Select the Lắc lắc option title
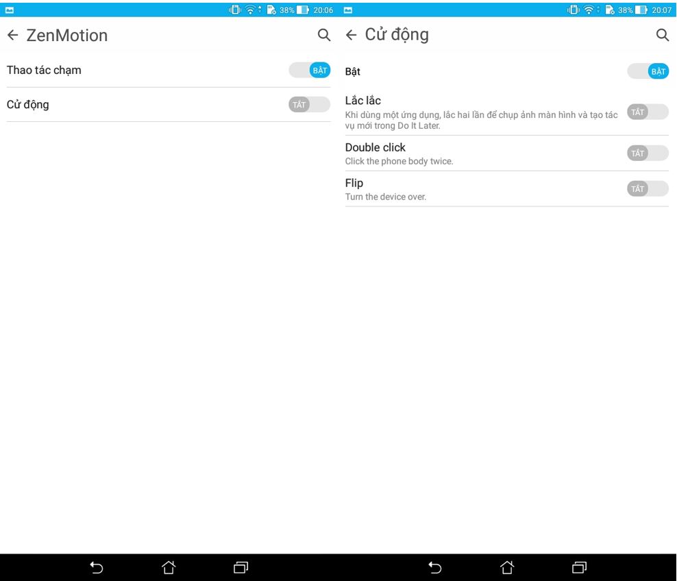This screenshot has width=677, height=581. (x=362, y=101)
